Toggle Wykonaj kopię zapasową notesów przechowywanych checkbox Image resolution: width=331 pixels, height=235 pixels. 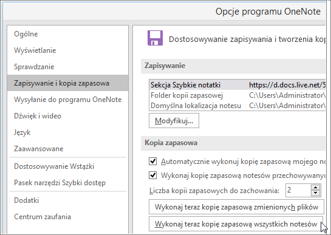(x=152, y=175)
